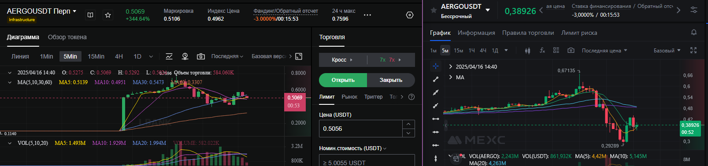The image size is (708, 166).
Task: Select the second line drawing tool below trend line
Action: pos(436,92)
